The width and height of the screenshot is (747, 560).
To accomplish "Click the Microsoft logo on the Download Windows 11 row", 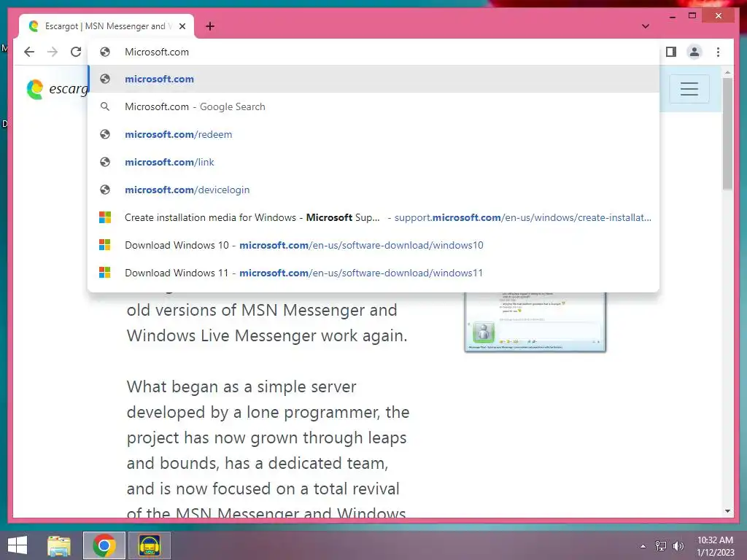I will 105,273.
